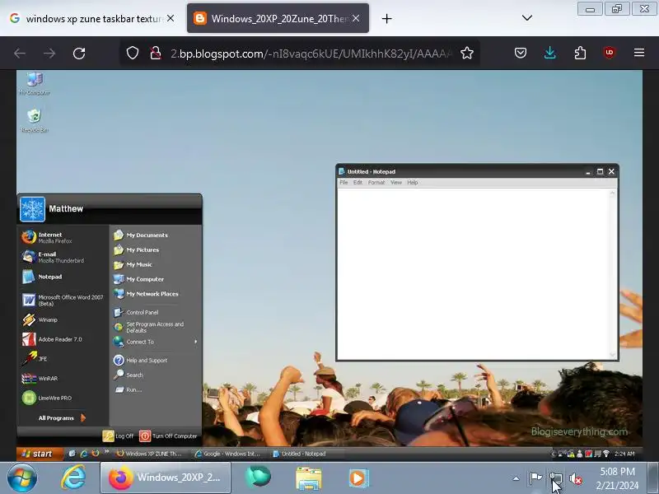Bookmark this page with the star

[x=466, y=53]
